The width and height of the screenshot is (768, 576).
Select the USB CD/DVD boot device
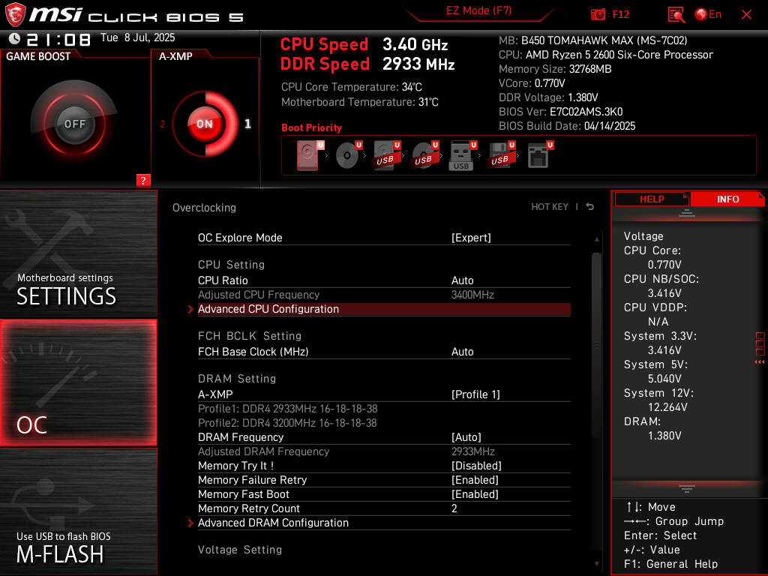[424, 155]
